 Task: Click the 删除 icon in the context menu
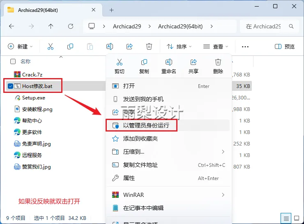click(x=218, y=62)
